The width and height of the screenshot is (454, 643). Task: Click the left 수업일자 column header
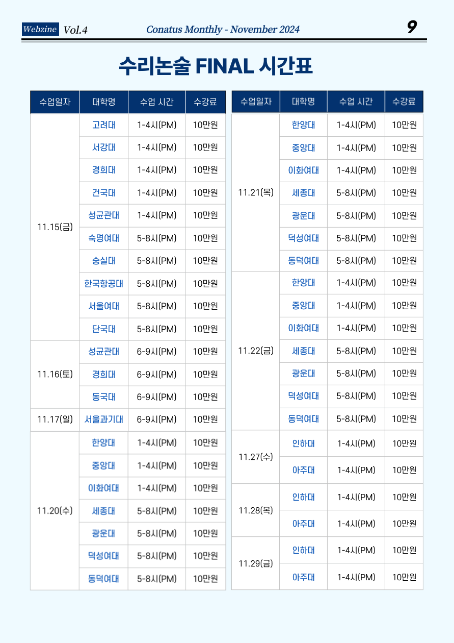point(55,102)
